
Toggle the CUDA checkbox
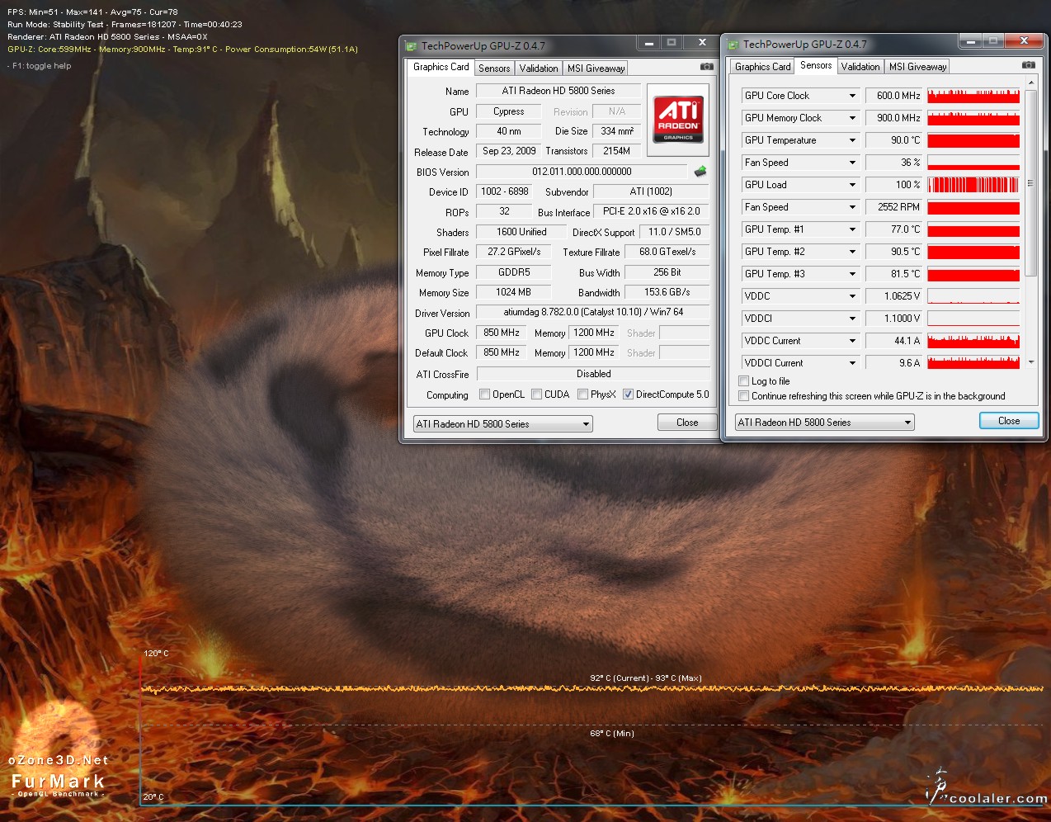point(537,394)
